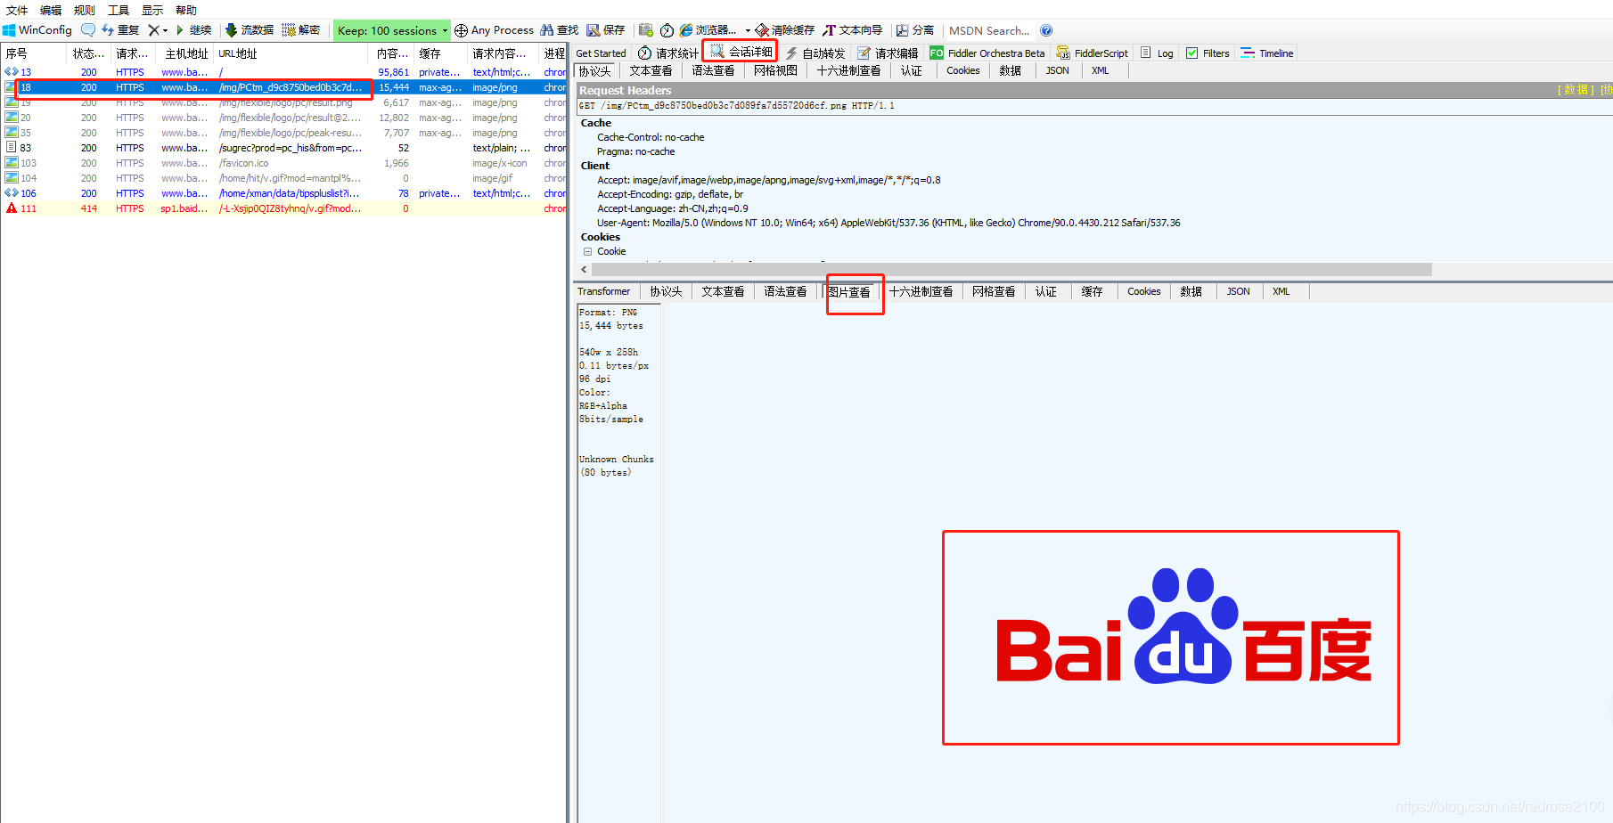Open the 文本向导 text wizard
Image resolution: width=1613 pixels, height=823 pixels.
853,30
